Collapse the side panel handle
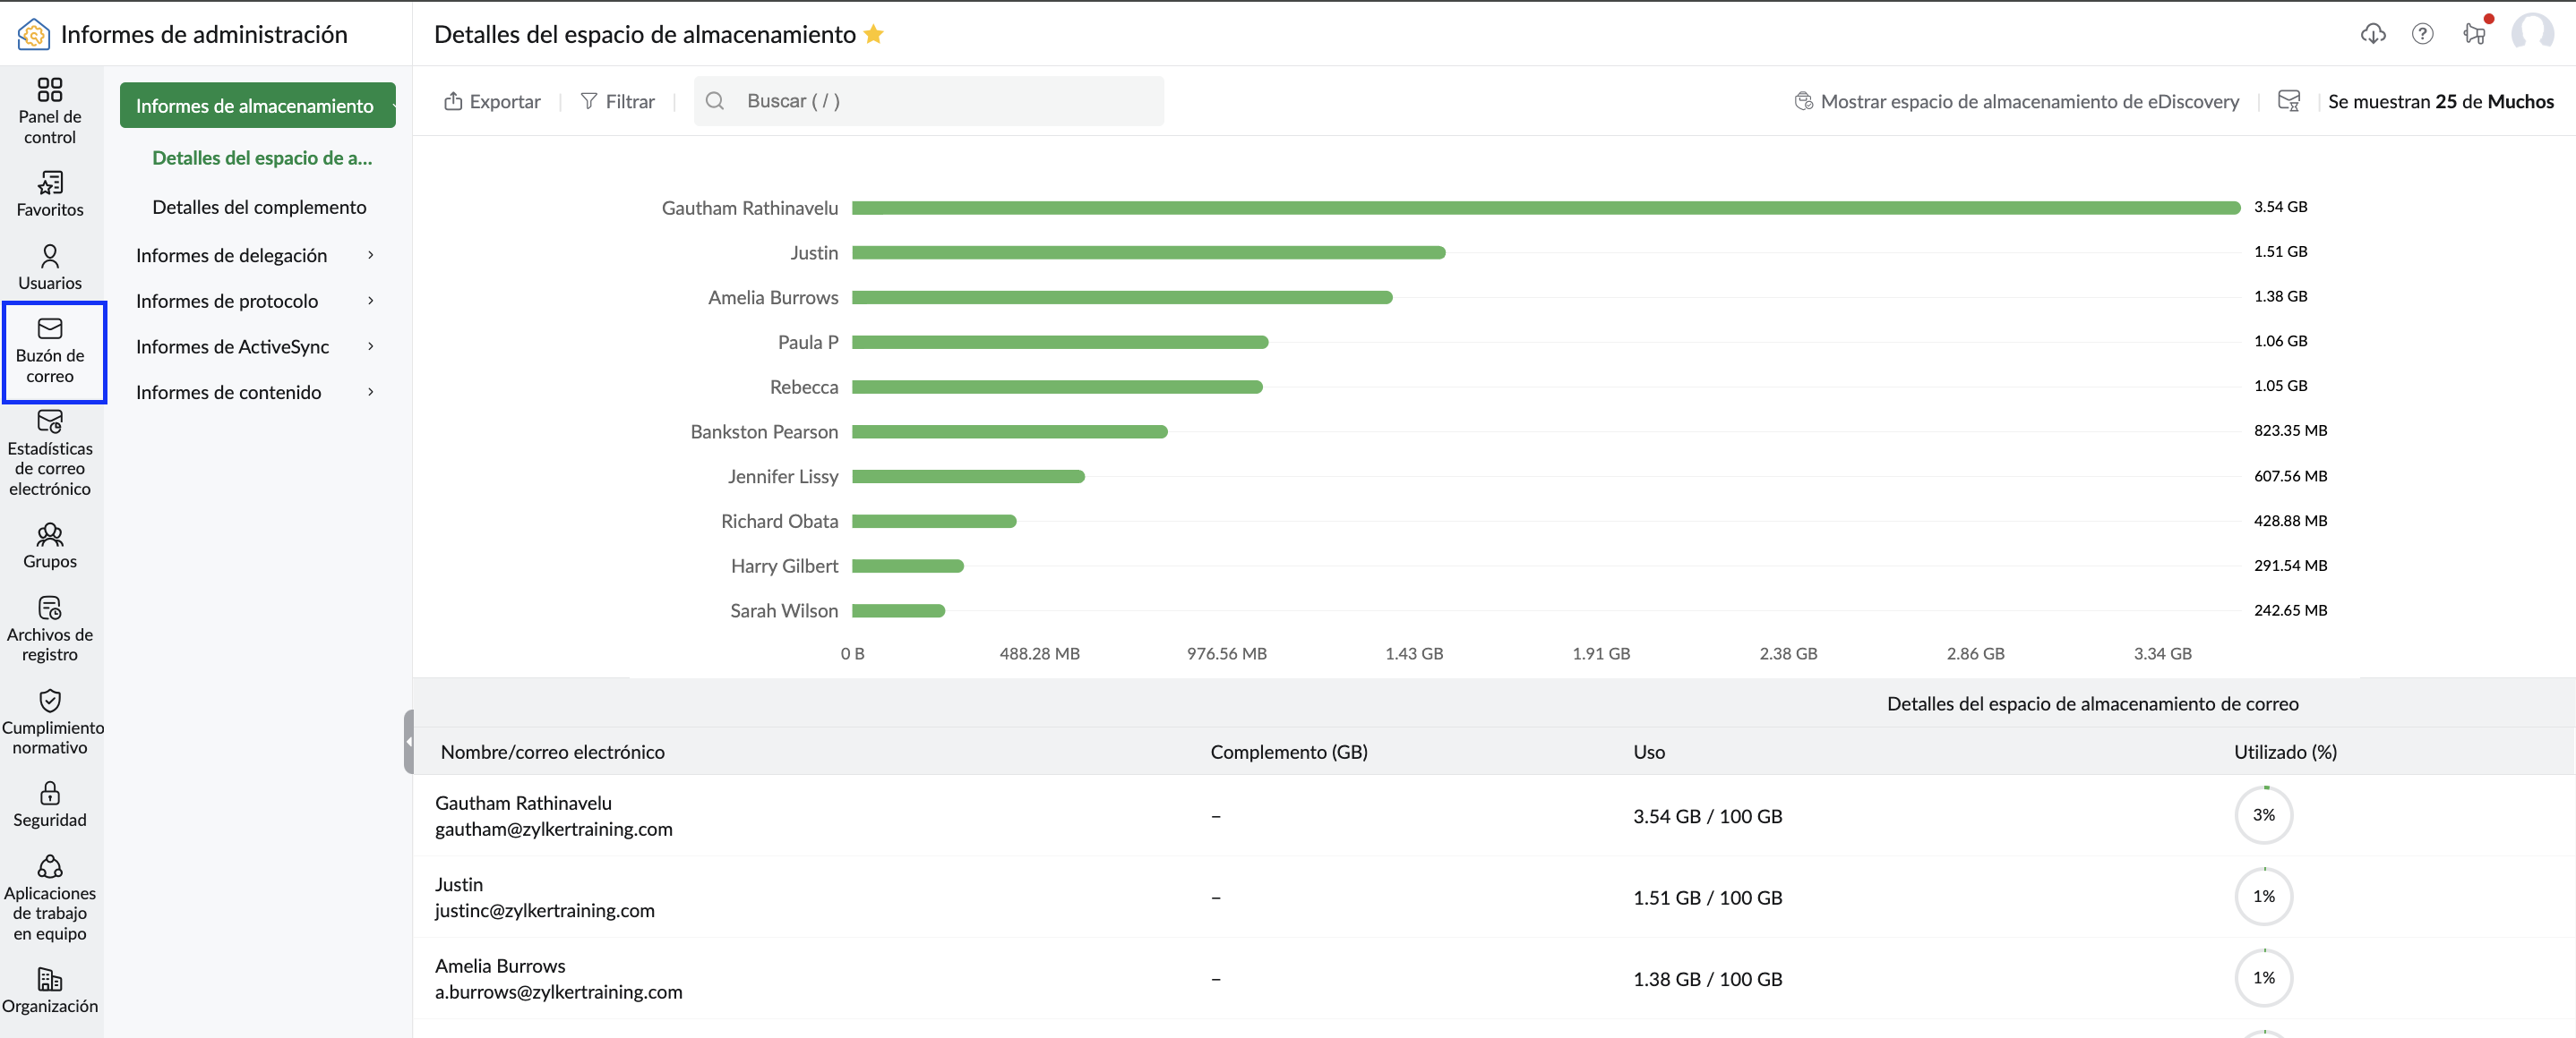This screenshot has height=1038, width=2576. click(408, 743)
